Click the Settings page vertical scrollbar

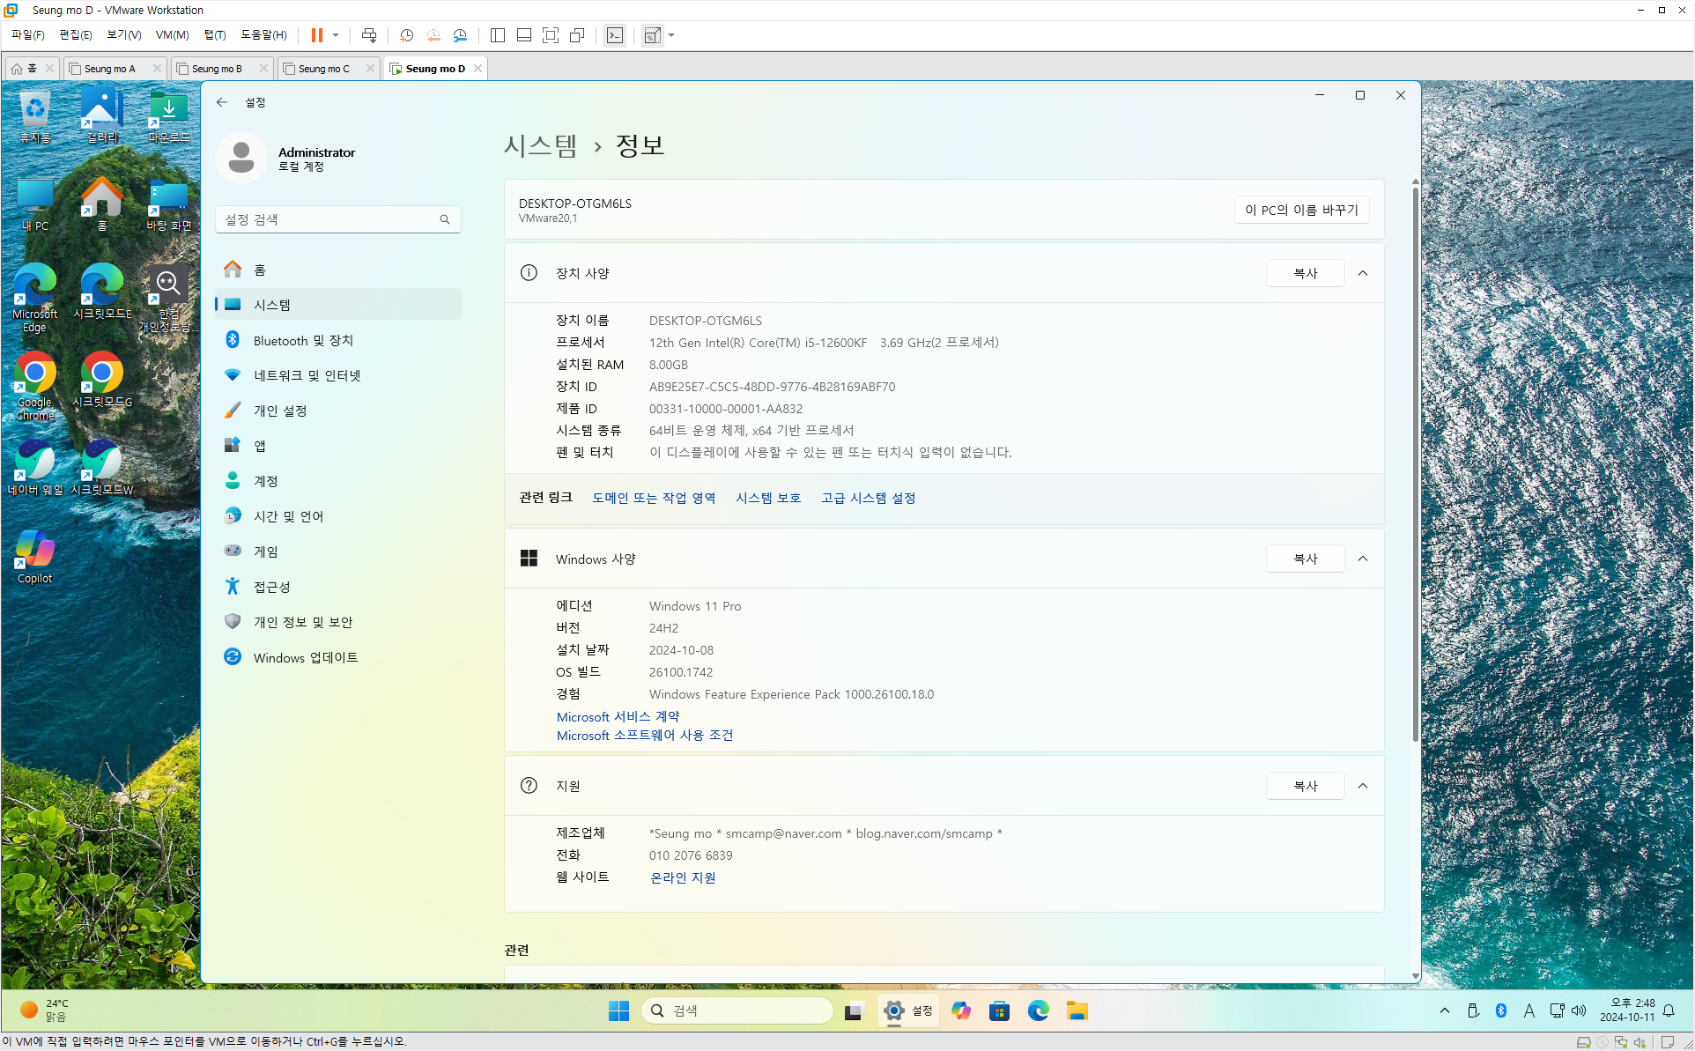click(x=1415, y=458)
